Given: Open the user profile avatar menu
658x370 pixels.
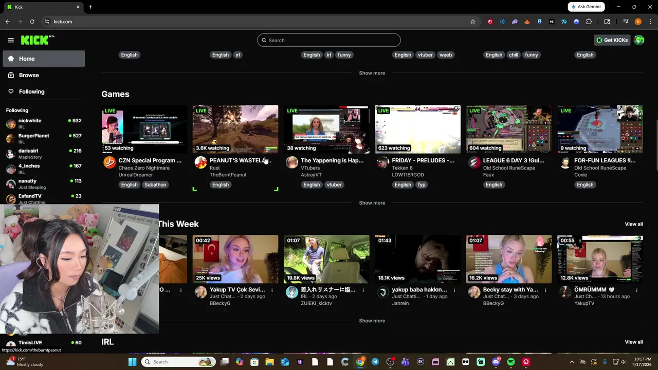Looking at the screenshot, I should point(639,40).
